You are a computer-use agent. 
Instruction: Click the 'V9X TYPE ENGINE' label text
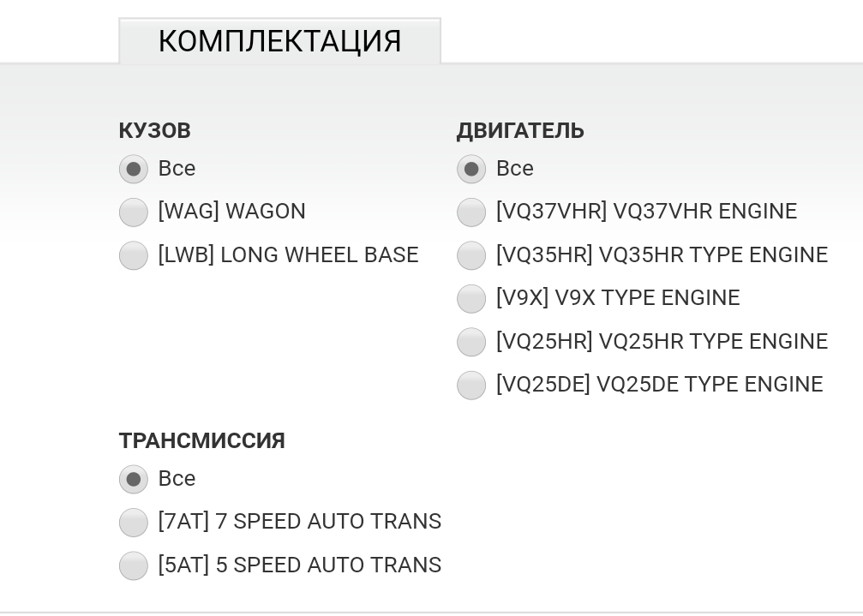tap(647, 298)
